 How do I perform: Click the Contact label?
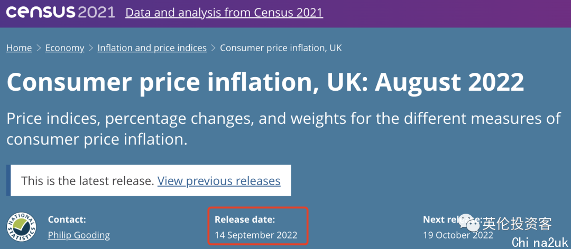coord(67,219)
